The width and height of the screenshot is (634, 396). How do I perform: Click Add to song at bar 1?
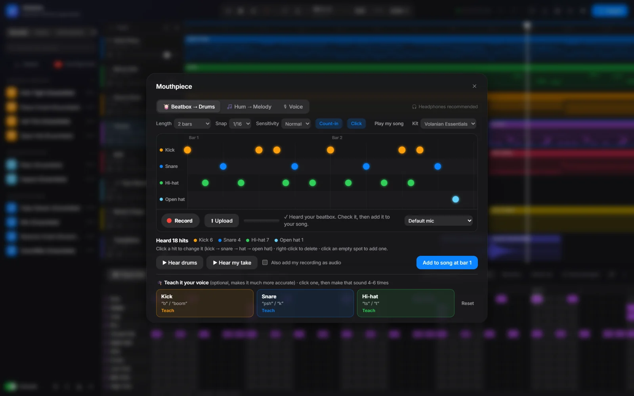pyautogui.click(x=447, y=263)
